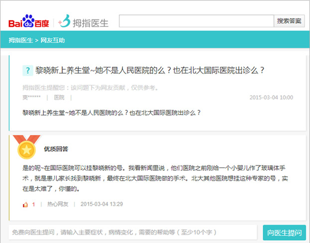Image resolution: width=310 pixels, height=243 pixels.
Task: Focus the 免费向医生提问 input field
Action: coord(133,233)
